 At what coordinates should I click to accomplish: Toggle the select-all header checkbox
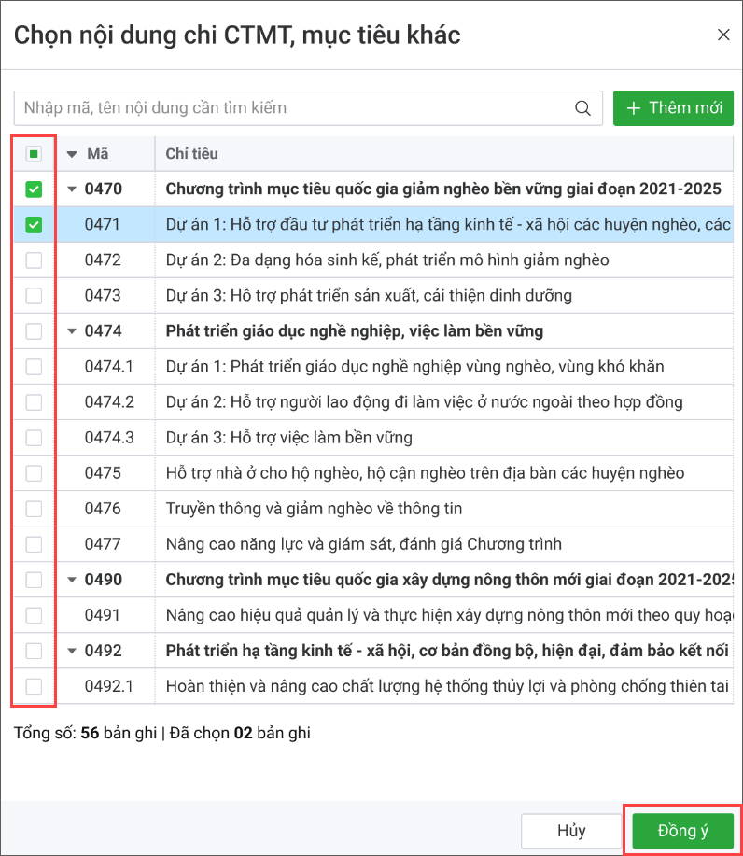point(34,154)
